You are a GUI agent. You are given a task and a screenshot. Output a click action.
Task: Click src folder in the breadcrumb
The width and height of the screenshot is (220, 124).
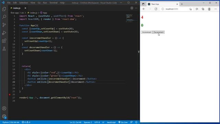[23, 13]
